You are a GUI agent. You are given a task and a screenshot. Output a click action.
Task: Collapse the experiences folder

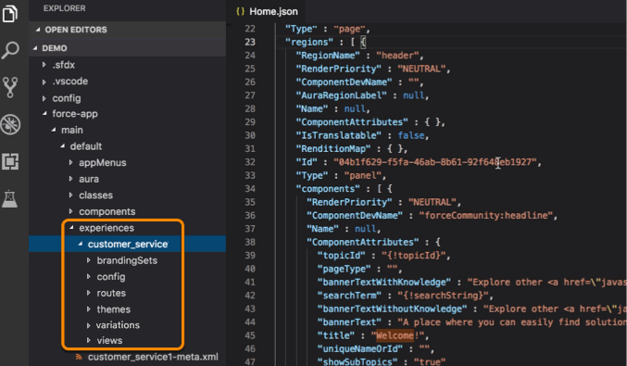pyautogui.click(x=71, y=228)
